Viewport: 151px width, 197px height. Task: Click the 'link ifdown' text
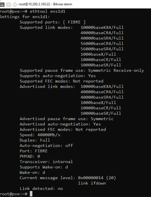pos(92,183)
